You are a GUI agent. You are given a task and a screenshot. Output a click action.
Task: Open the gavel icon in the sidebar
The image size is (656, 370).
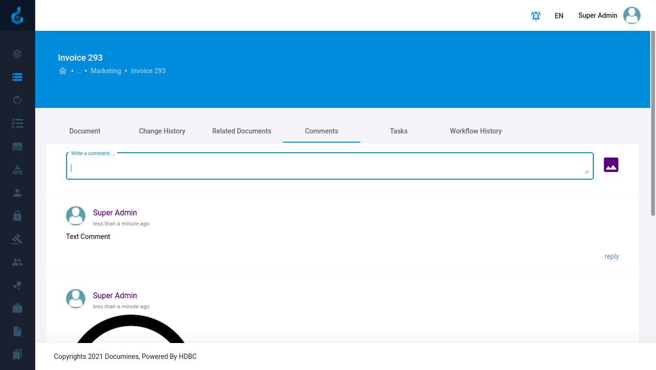click(x=17, y=239)
